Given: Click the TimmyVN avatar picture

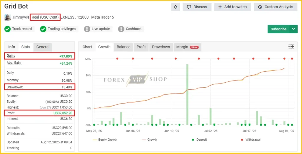Looking at the screenshot, I should click(8, 17).
